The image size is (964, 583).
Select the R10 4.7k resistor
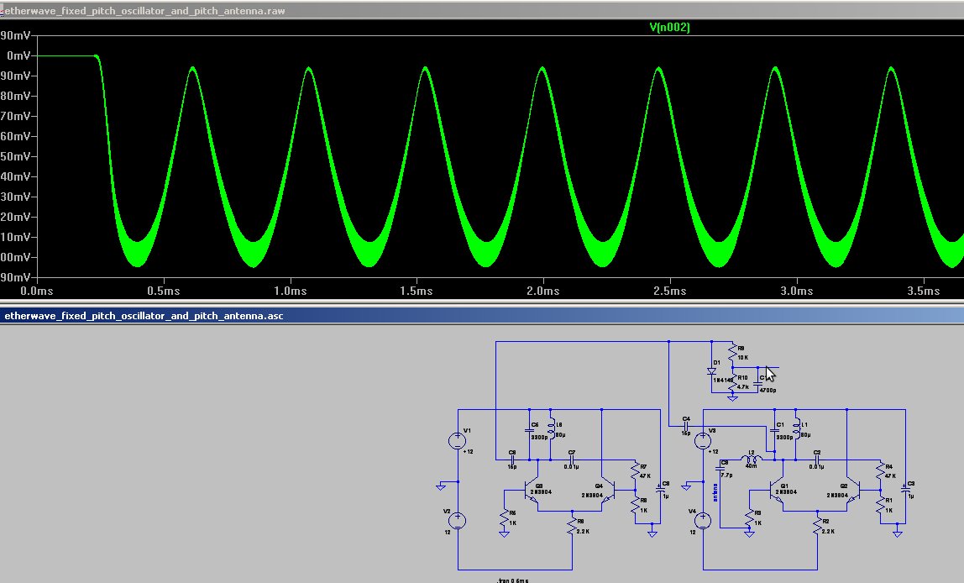[732, 385]
